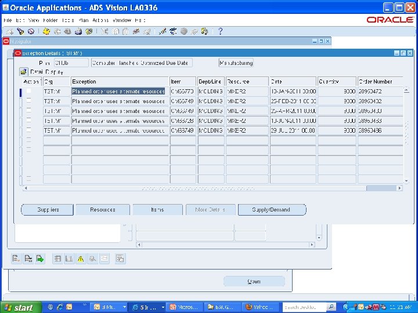Tick Action checkbox for order 28960482
This screenshot has width=418, height=313.
[x=28, y=101]
